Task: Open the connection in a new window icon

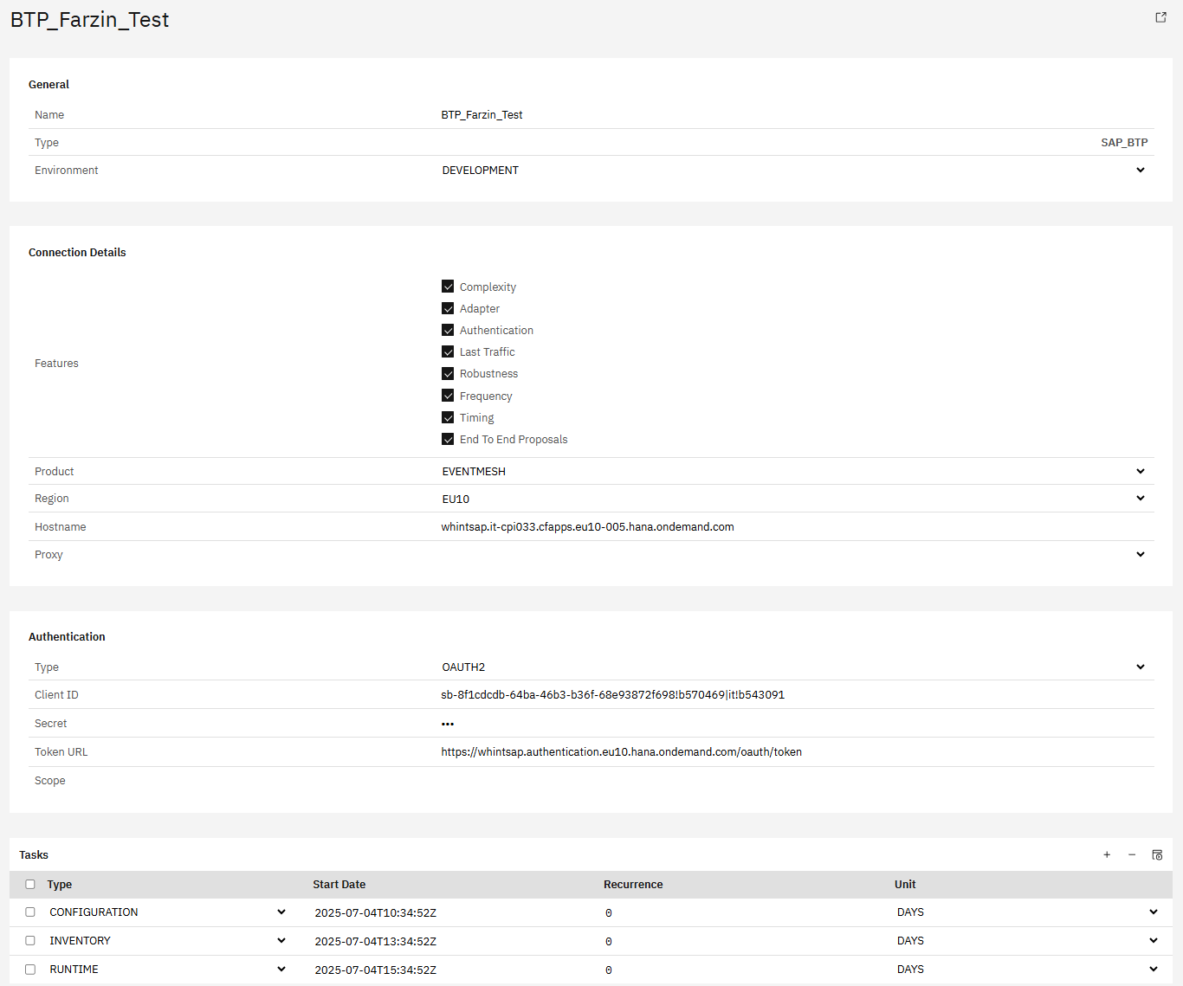Action: [1160, 17]
